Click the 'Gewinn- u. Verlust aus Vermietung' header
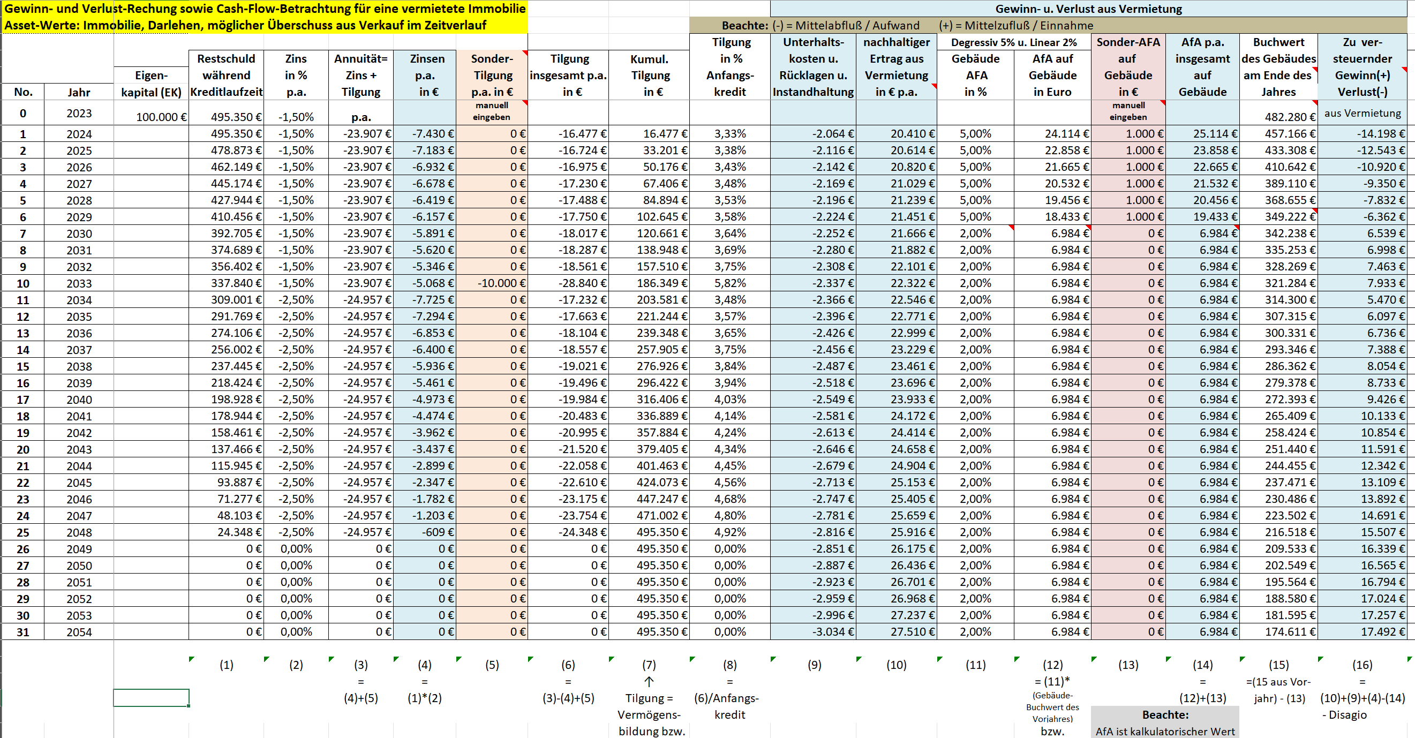 (x=1089, y=9)
